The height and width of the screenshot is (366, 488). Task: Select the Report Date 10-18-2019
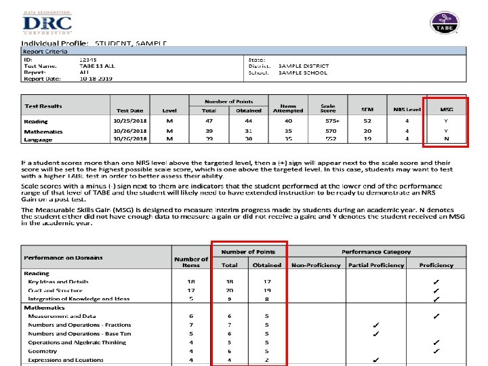(96, 79)
